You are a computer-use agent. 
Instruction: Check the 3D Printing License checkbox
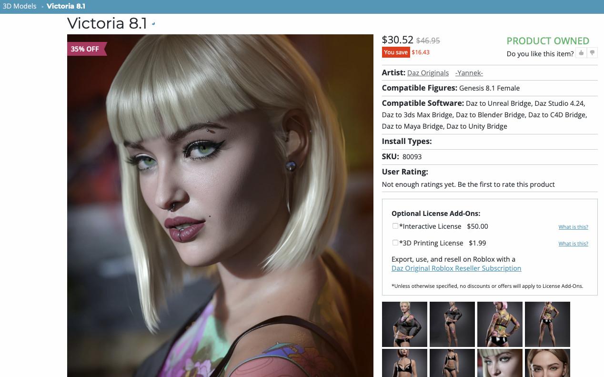395,243
